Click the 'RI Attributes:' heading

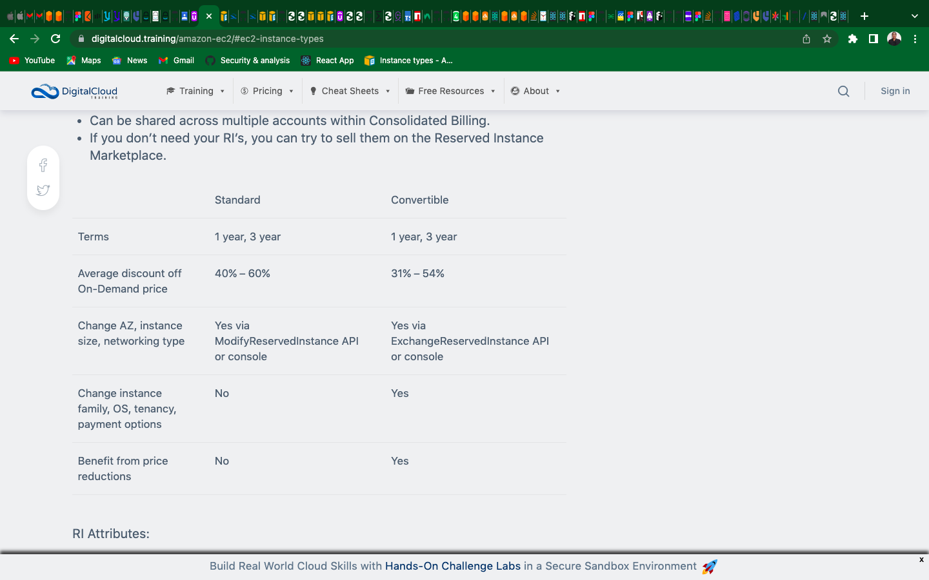pos(111,534)
